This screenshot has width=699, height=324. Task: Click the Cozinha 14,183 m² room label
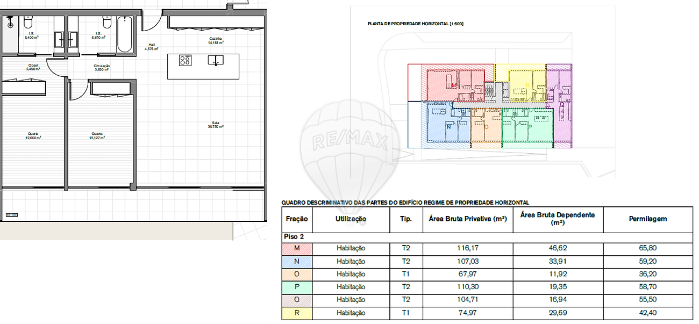pyautogui.click(x=216, y=41)
